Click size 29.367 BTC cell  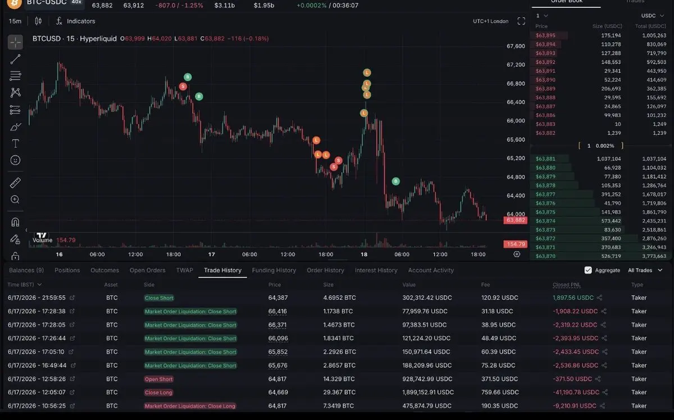coord(339,392)
